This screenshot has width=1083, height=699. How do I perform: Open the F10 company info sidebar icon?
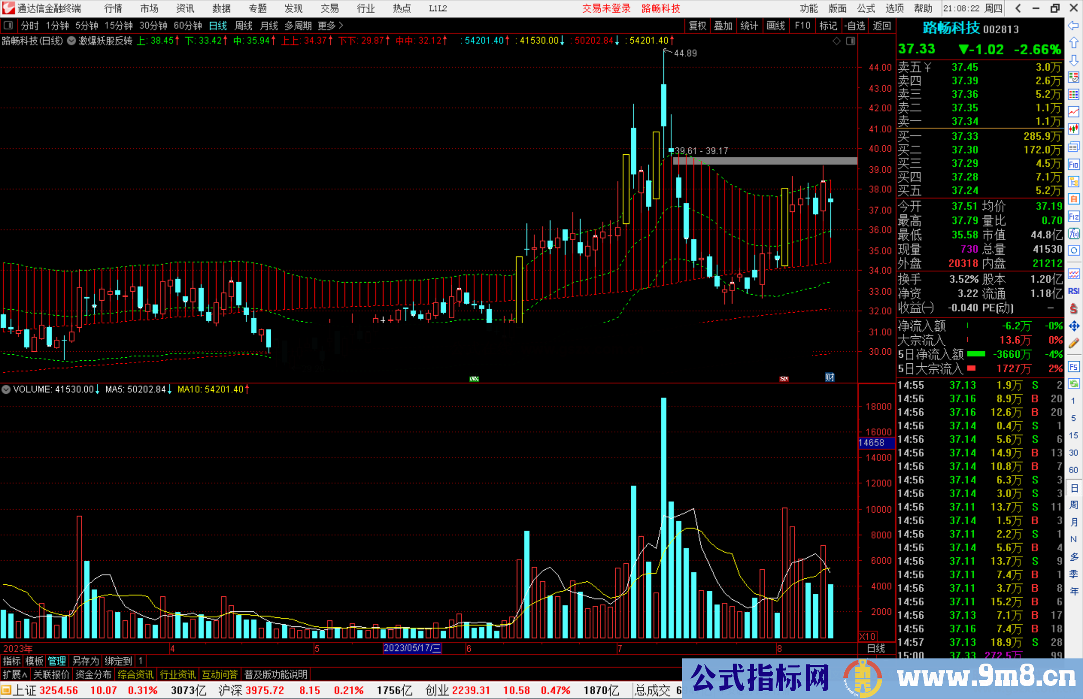coord(1073,164)
